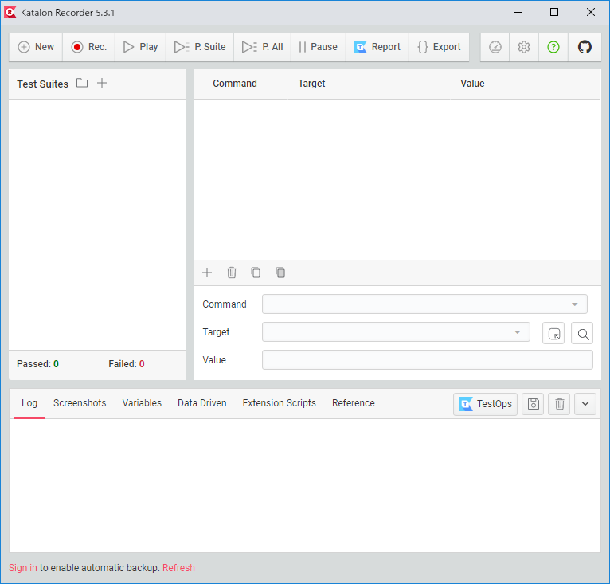This screenshot has height=584, width=610.
Task: Click the Katalon Recorder logo in title bar
Action: 10,13
